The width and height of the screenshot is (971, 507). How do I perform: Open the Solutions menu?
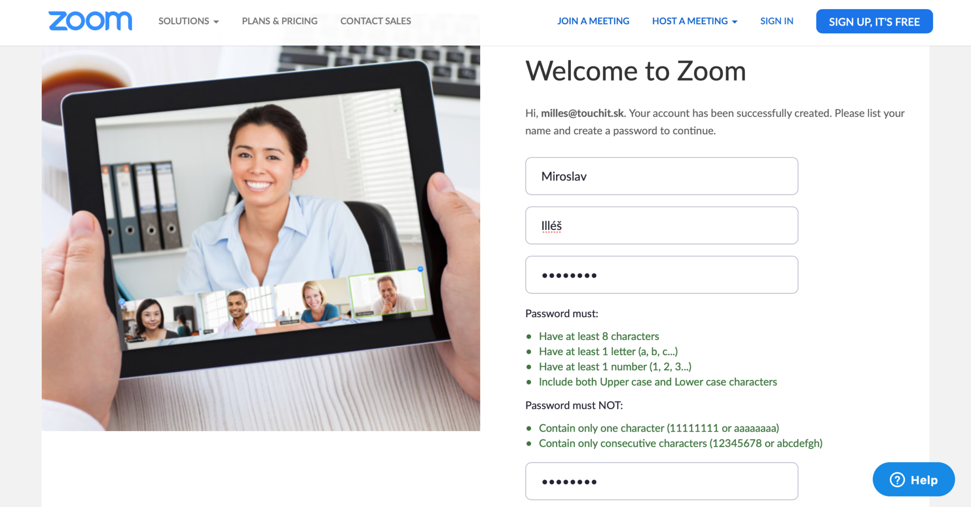coord(189,21)
